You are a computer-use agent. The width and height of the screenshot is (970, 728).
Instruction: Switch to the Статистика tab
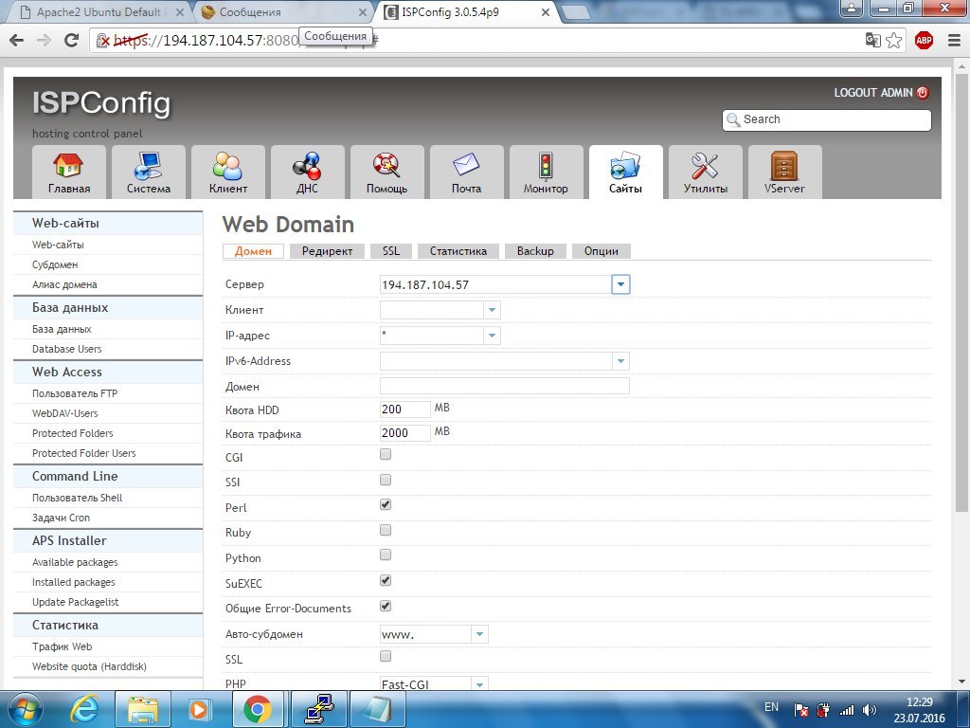(458, 250)
